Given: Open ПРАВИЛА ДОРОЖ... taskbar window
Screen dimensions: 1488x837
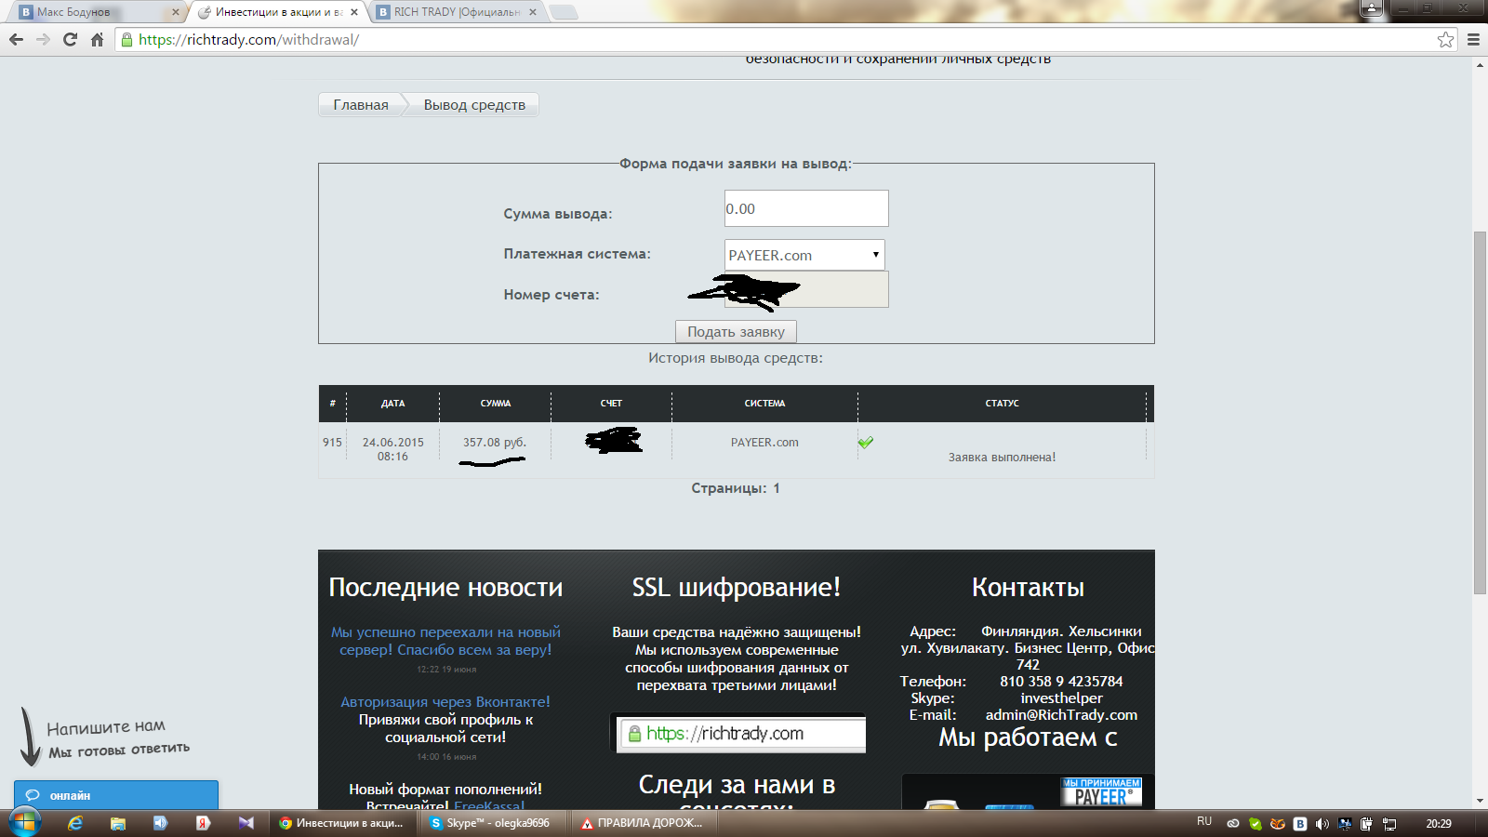Looking at the screenshot, I should click(x=644, y=823).
